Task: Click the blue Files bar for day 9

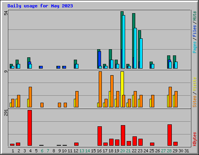Action: (59, 67)
